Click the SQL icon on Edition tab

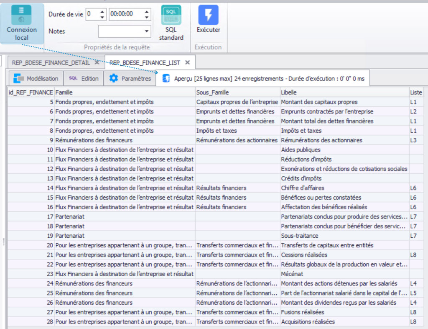[73, 78]
